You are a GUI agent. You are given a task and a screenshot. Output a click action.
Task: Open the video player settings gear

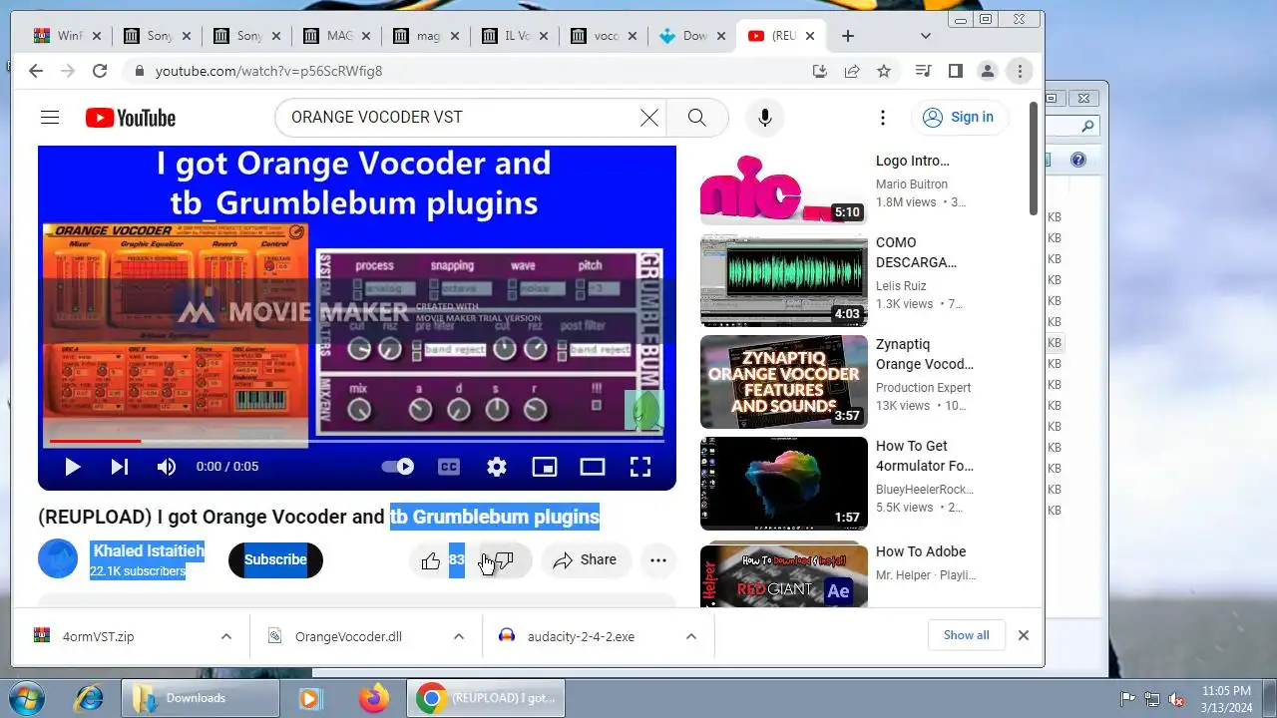[497, 467]
